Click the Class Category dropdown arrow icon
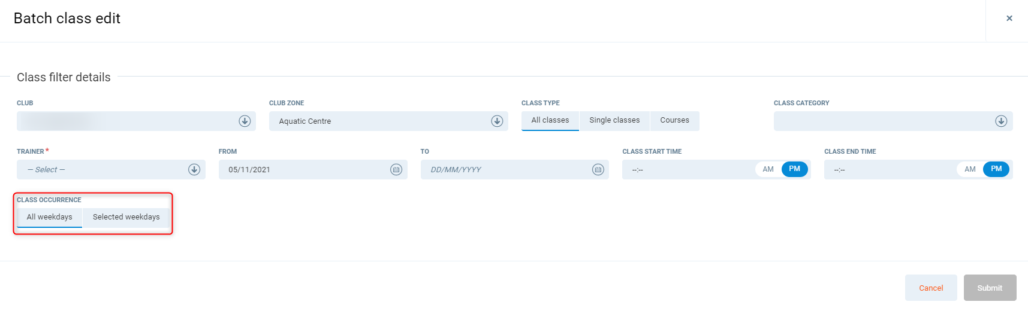 [1001, 121]
